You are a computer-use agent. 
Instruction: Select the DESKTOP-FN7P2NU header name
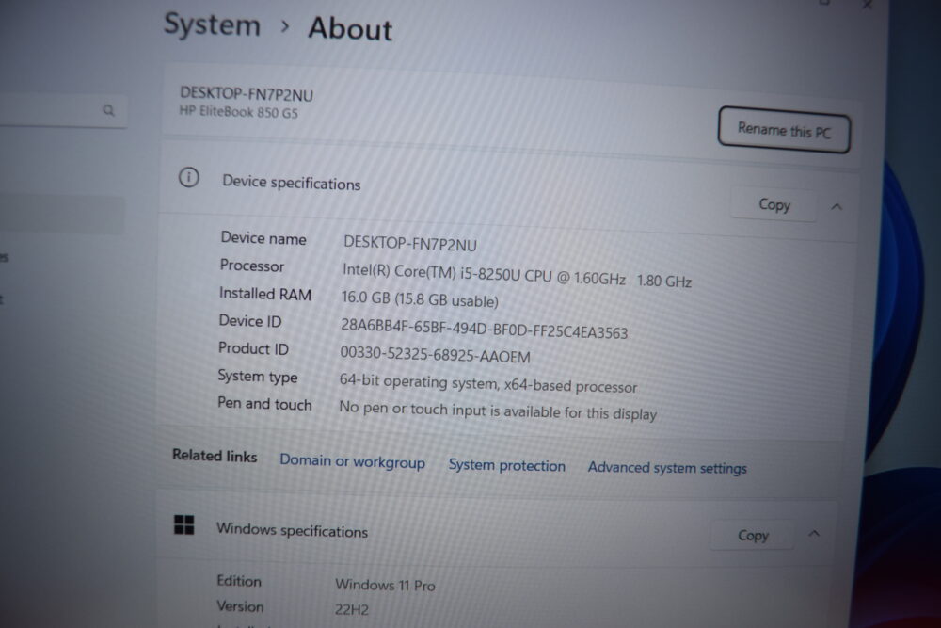pos(247,93)
